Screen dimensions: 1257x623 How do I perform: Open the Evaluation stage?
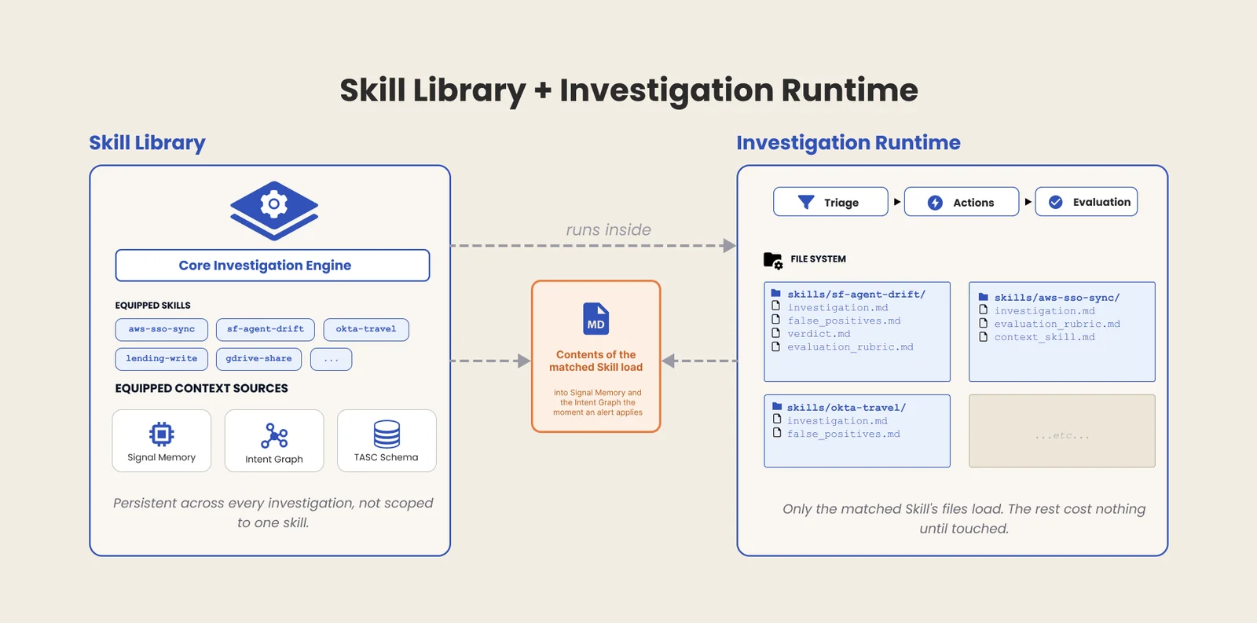click(x=1087, y=202)
